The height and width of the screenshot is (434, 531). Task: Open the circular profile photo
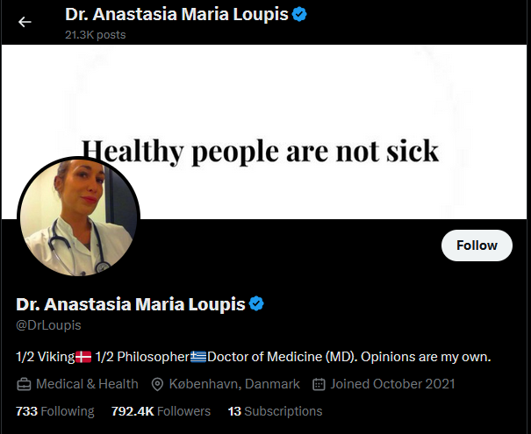pyautogui.click(x=79, y=217)
